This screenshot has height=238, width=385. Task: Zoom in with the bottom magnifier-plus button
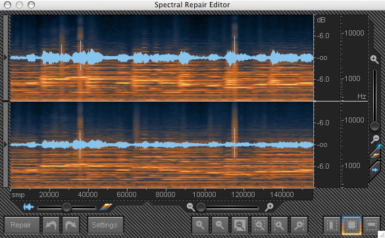point(200,225)
